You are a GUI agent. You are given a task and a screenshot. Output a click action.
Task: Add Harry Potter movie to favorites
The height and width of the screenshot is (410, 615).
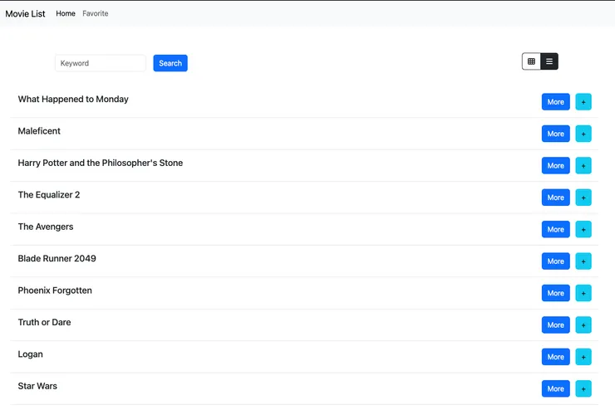pyautogui.click(x=583, y=166)
